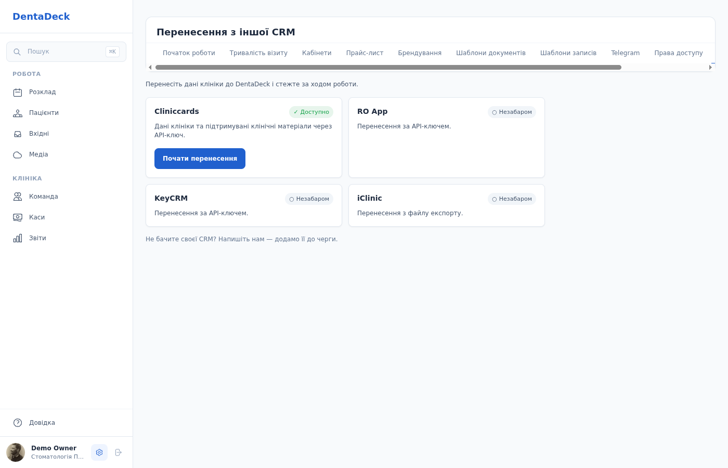Switch to the Брендування tab
728x468 pixels.
(420, 53)
